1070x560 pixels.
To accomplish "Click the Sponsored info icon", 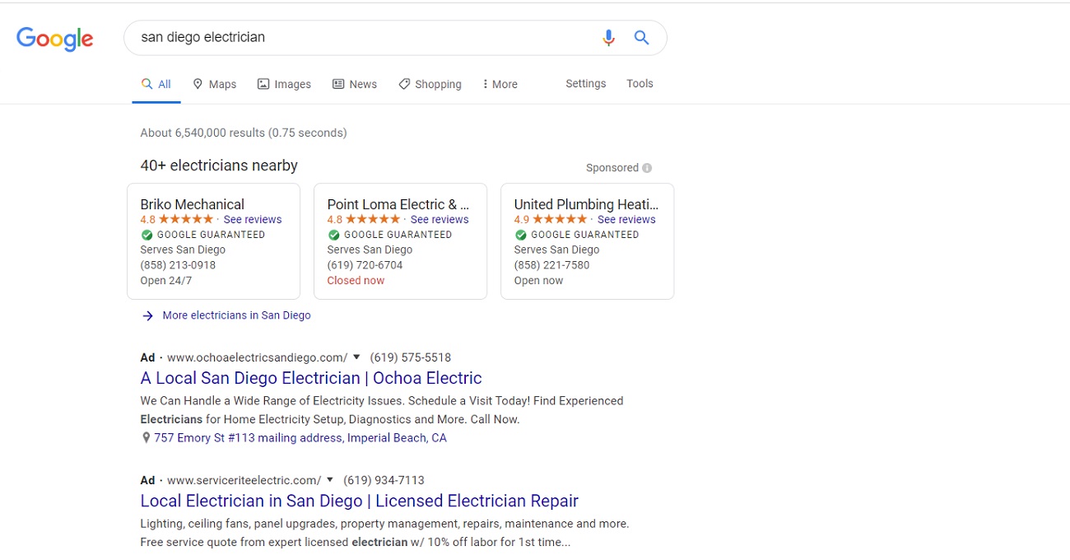I will click(x=647, y=167).
